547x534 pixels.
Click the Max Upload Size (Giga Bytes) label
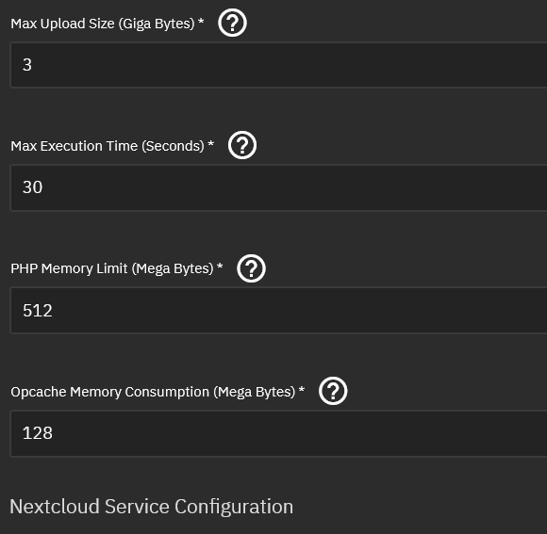103,24
